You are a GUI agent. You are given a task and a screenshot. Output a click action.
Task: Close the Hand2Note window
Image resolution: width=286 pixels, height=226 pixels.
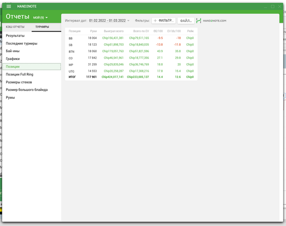click(x=279, y=7)
